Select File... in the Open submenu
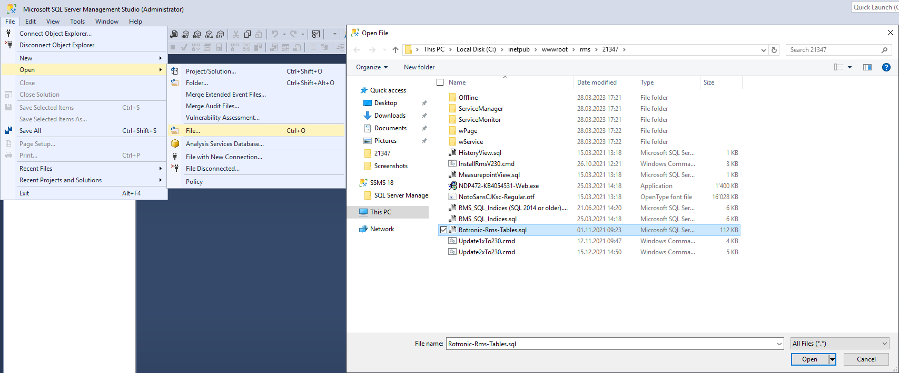The width and height of the screenshot is (899, 373). (256, 131)
